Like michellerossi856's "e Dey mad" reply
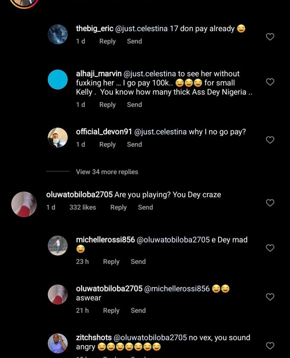The height and width of the screenshot is (358, 290). (x=270, y=248)
